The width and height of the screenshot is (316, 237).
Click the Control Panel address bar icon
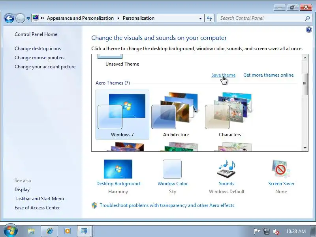click(x=36, y=18)
